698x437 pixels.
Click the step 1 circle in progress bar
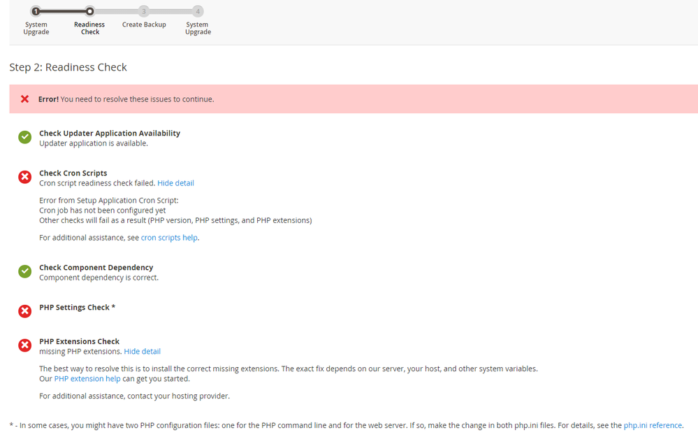click(x=36, y=11)
